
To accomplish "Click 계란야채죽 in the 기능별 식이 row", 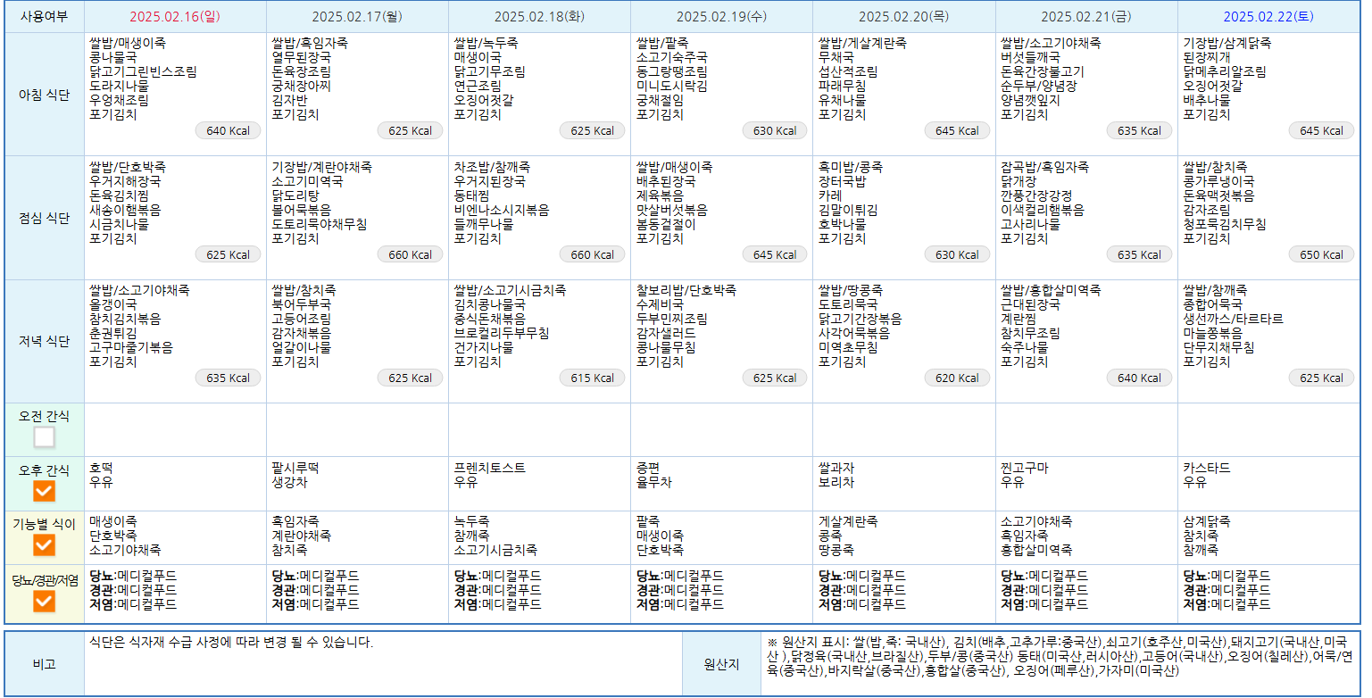I will tap(301, 536).
